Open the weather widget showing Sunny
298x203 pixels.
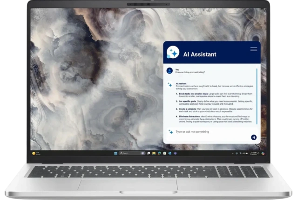[x=36, y=153]
